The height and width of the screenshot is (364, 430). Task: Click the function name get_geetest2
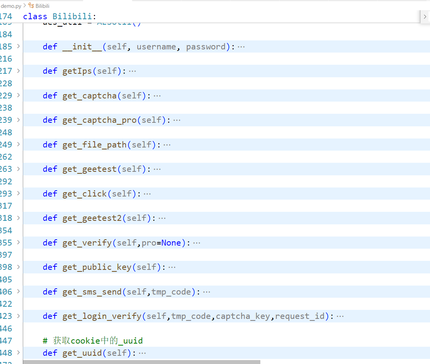click(x=92, y=218)
